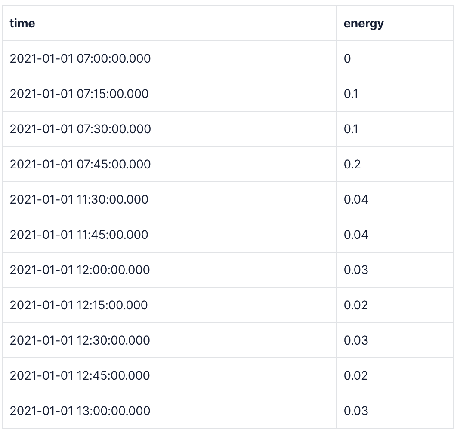Click the 07:30:00.000 time cell
The width and height of the screenshot is (457, 433).
(x=80, y=129)
